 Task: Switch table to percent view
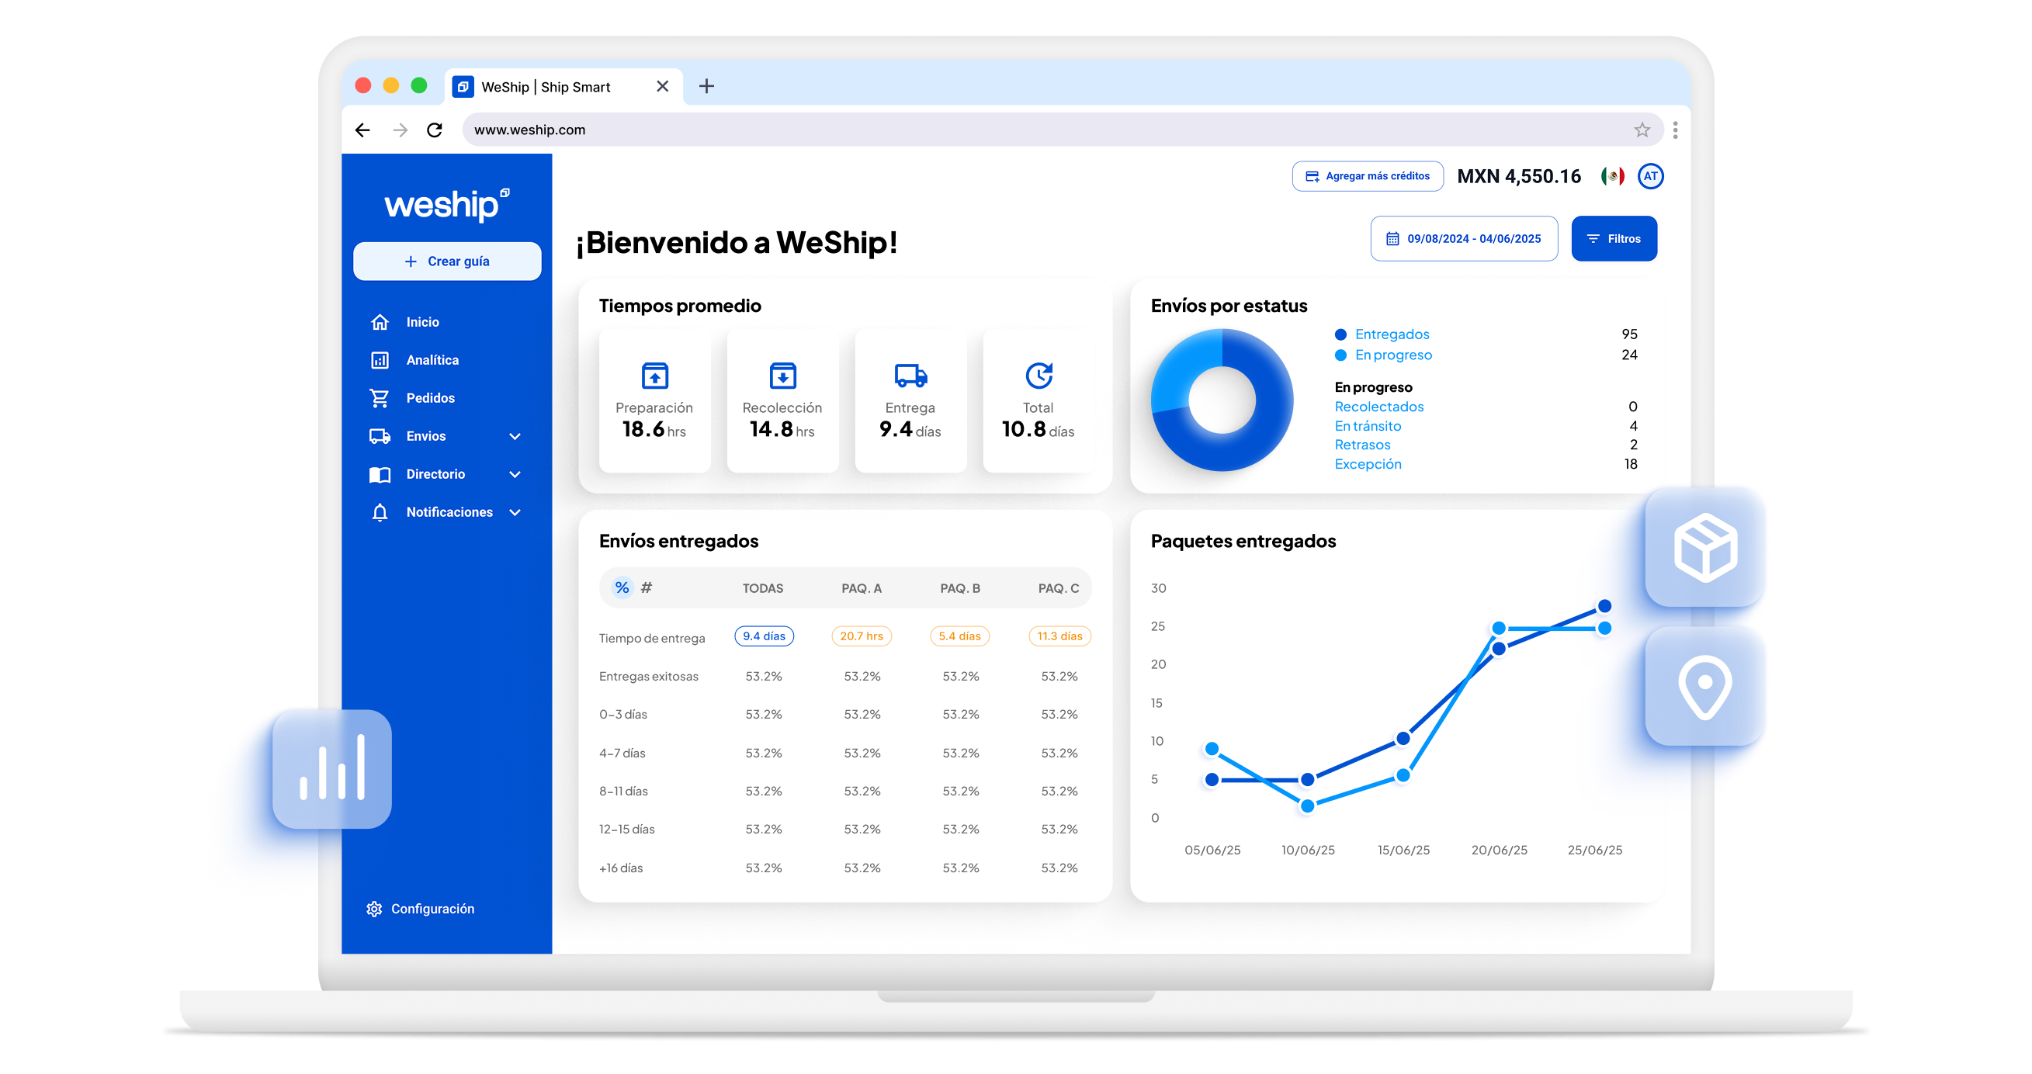pos(622,587)
